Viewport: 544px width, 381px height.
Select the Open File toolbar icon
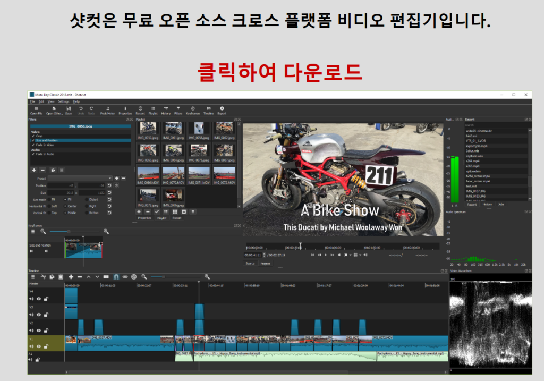36,109
